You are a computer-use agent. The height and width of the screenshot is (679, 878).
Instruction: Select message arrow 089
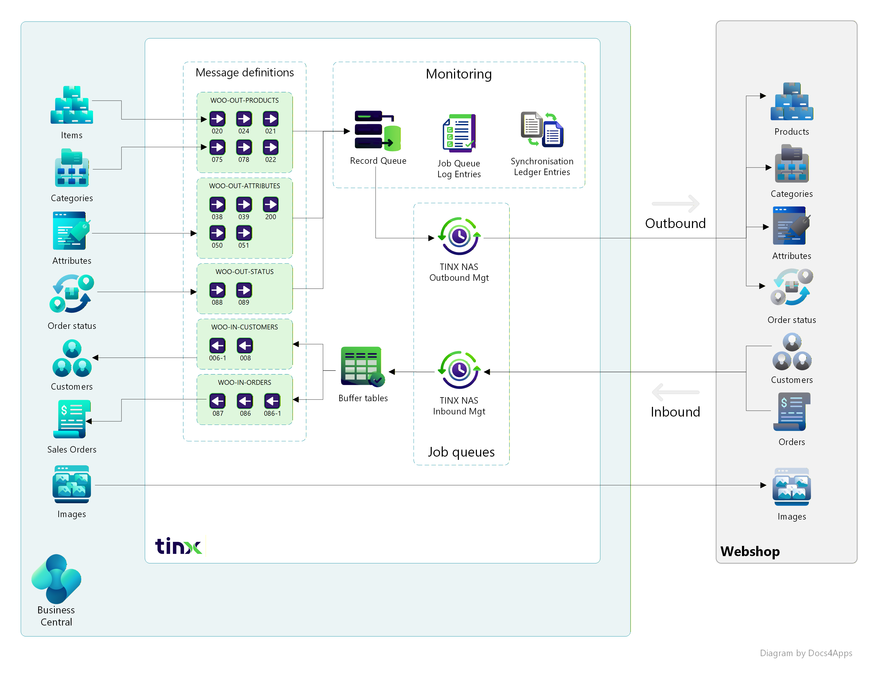coord(244,290)
